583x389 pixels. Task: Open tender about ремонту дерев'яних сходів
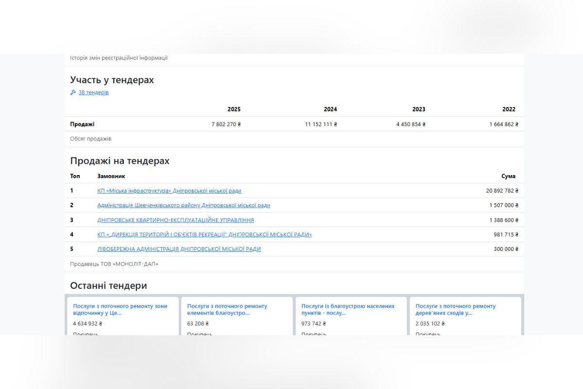point(455,309)
